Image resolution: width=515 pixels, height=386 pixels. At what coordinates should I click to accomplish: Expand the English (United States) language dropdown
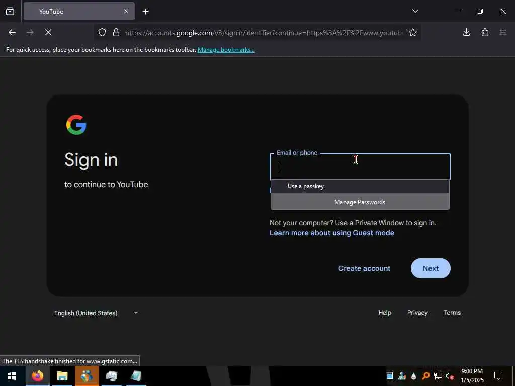96,313
